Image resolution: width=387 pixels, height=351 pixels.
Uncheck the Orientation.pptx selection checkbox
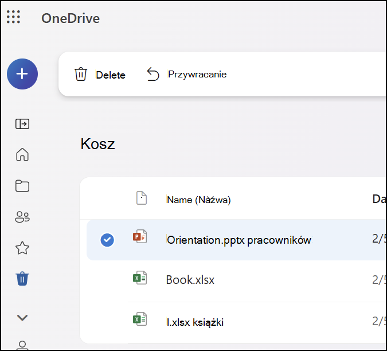[107, 240]
